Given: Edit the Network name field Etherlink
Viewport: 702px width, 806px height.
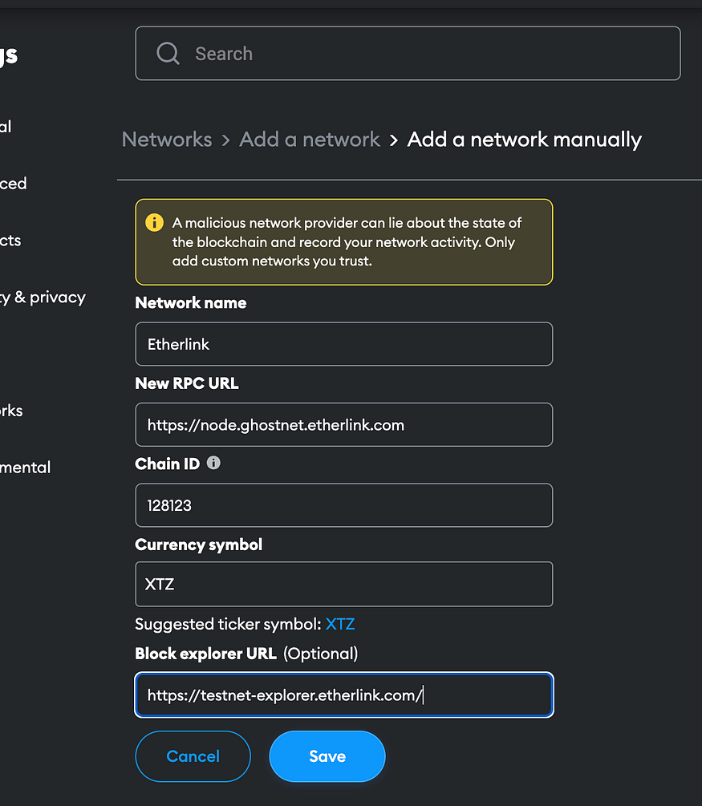Looking at the screenshot, I should coord(344,344).
